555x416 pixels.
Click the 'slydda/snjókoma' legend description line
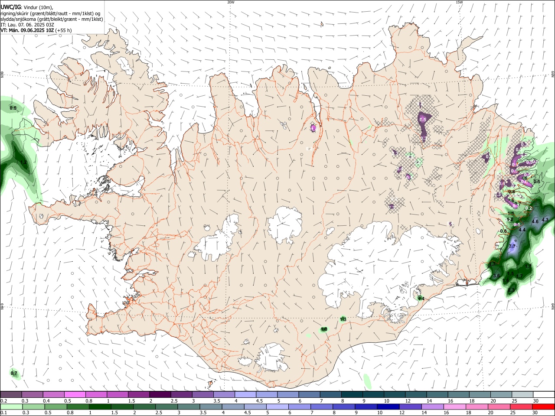point(52,19)
